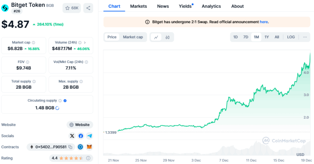Show Total supply info icon
This screenshot has width=314, height=164.
[x=34, y=81]
